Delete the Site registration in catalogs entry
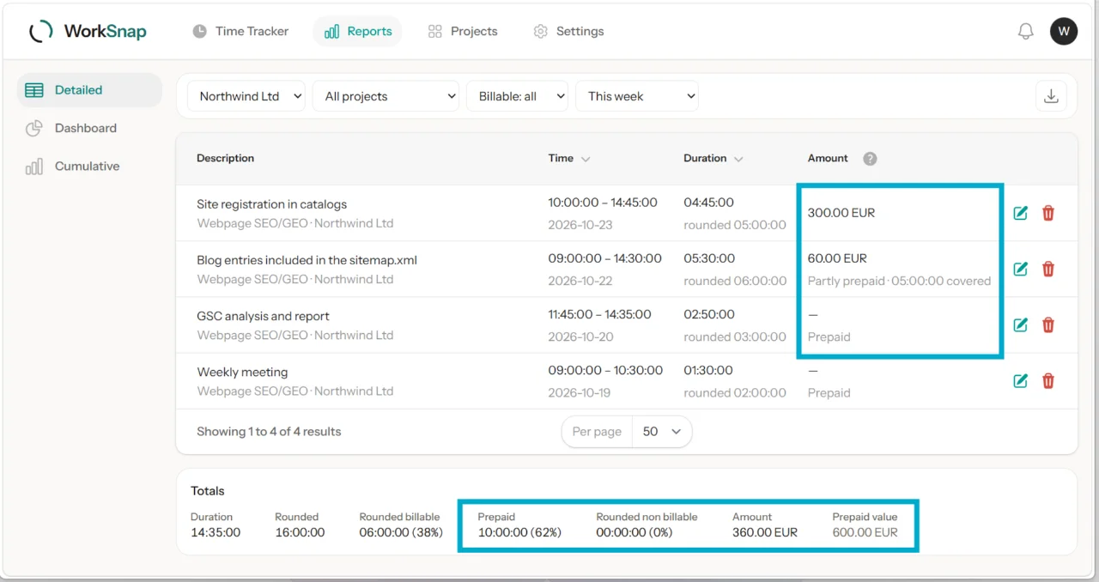The width and height of the screenshot is (1099, 582). [1048, 213]
